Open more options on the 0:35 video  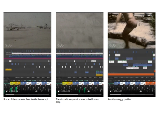point(100,91)
